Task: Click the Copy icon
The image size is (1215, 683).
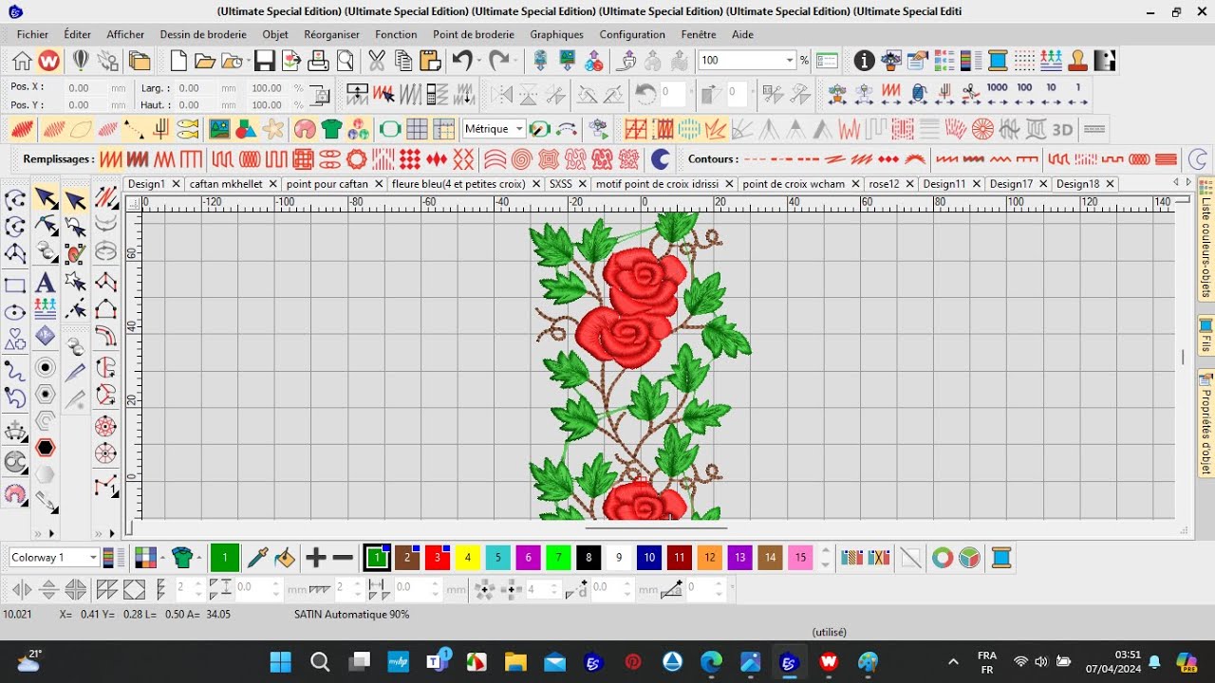Action: coord(403,61)
